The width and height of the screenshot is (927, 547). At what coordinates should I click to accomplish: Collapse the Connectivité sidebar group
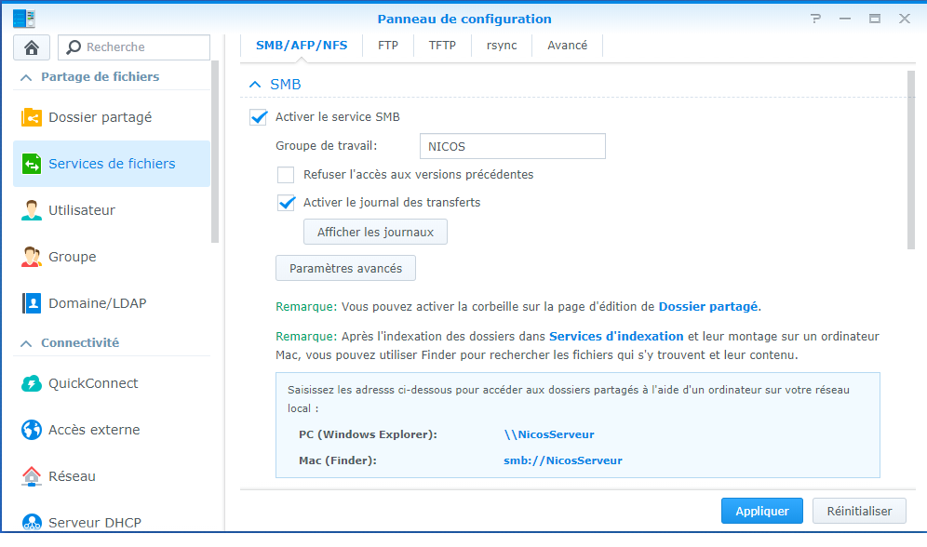coord(24,343)
